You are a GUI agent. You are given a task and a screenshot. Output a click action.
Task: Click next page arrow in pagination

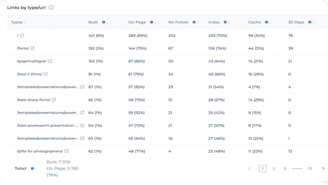(x=323, y=168)
